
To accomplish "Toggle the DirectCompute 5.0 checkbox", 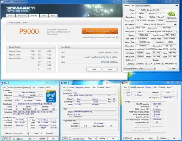I will tap(162, 64).
